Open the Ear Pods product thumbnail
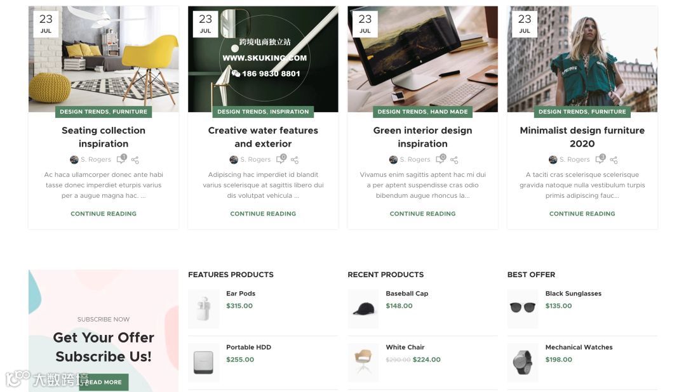 click(203, 308)
